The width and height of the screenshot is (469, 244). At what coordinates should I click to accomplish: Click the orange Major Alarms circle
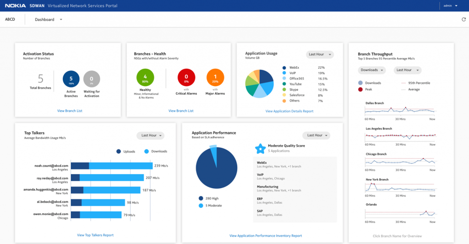click(x=215, y=77)
